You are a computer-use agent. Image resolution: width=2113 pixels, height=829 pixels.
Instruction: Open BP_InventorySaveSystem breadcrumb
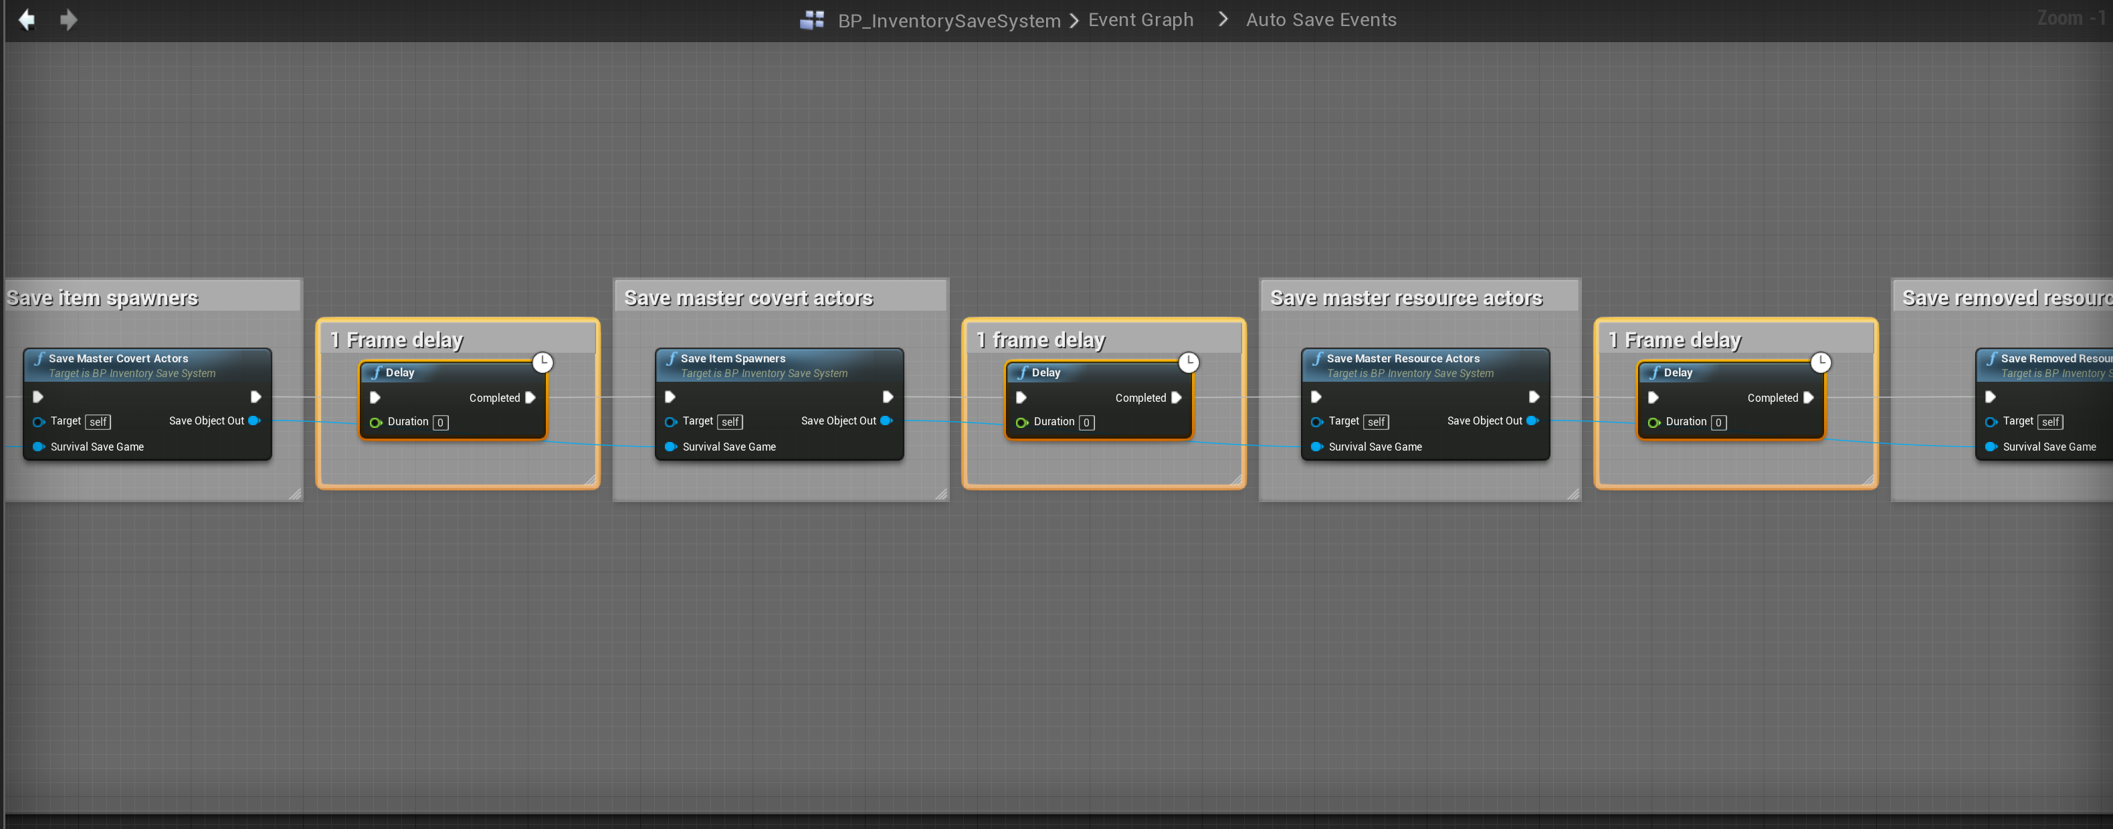[948, 21]
